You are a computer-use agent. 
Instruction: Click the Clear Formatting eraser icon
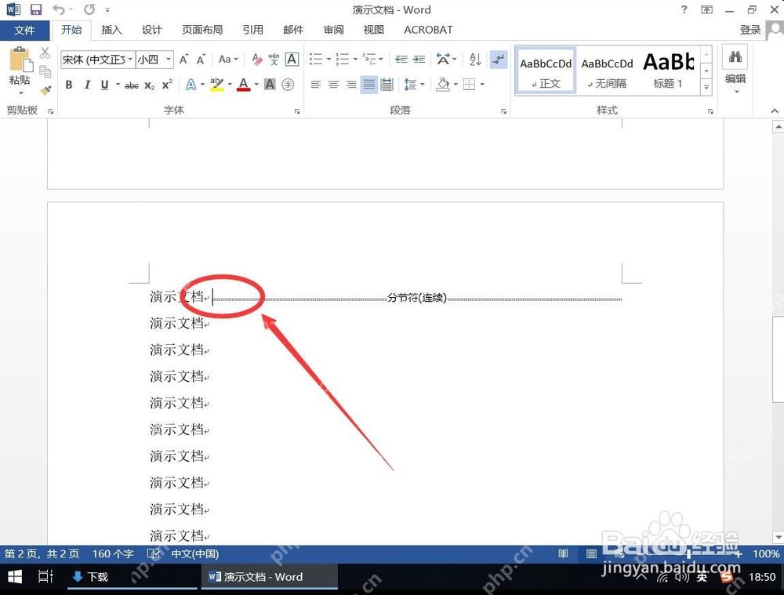pos(257,60)
